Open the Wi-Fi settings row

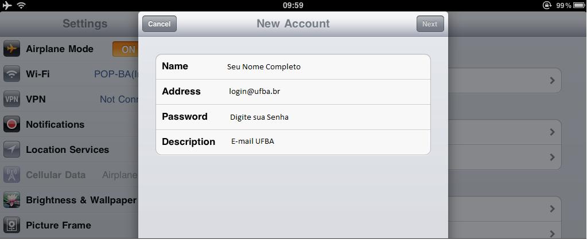69,74
